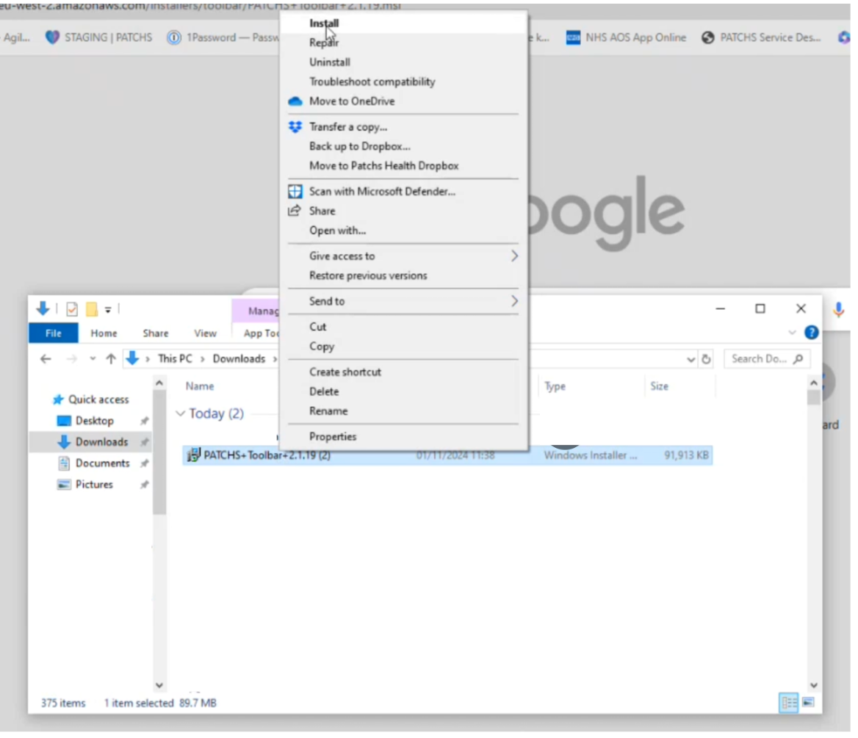This screenshot has width=858, height=738.
Task: Click the Google voice search microphone
Action: 838,310
